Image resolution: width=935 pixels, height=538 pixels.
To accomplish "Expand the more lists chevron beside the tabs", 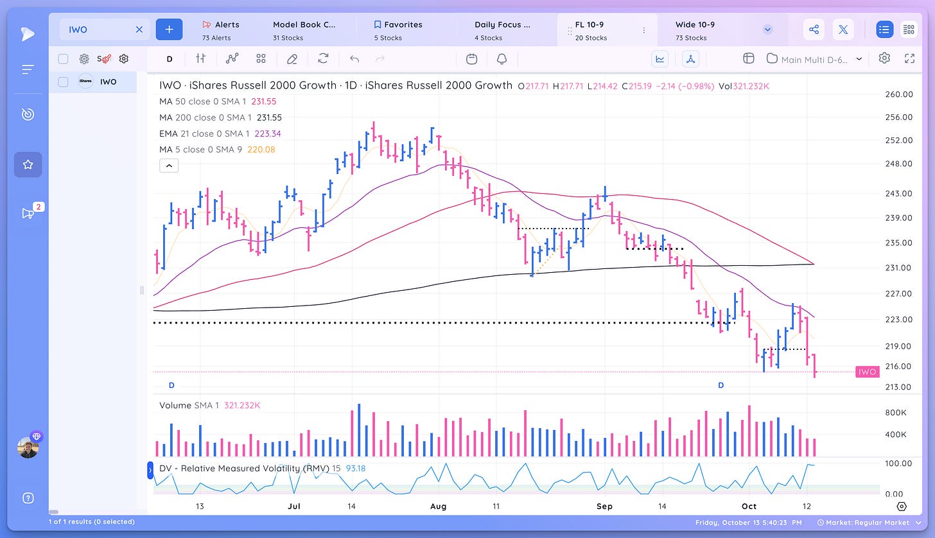I will coord(767,30).
